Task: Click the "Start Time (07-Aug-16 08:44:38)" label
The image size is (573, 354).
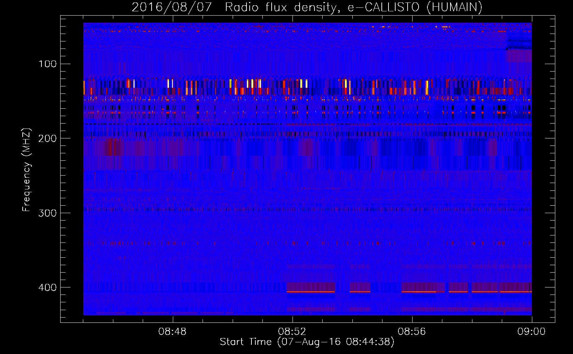Action: click(x=307, y=342)
